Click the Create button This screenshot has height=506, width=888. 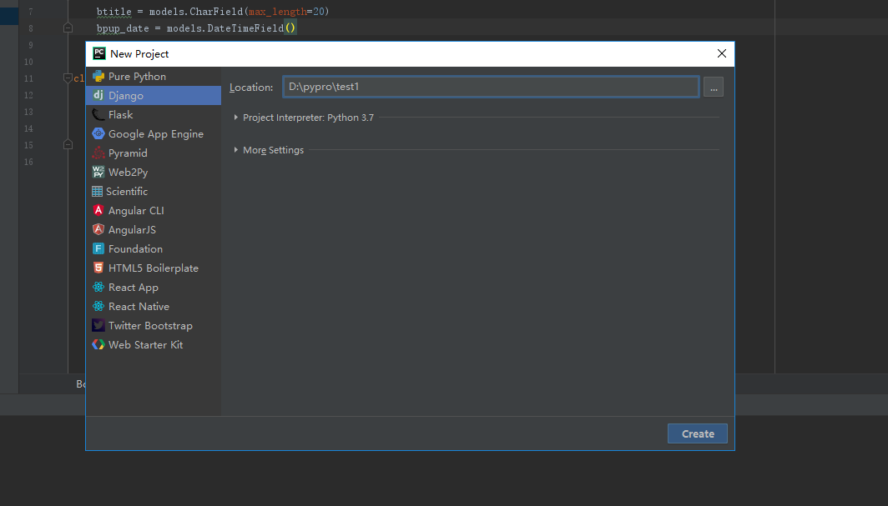[x=697, y=433]
